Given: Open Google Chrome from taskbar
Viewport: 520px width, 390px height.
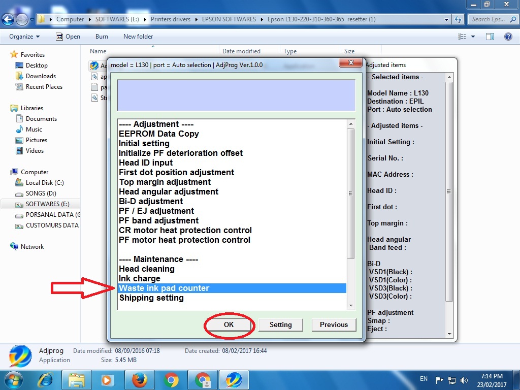Looking at the screenshot, I should [x=171, y=380].
